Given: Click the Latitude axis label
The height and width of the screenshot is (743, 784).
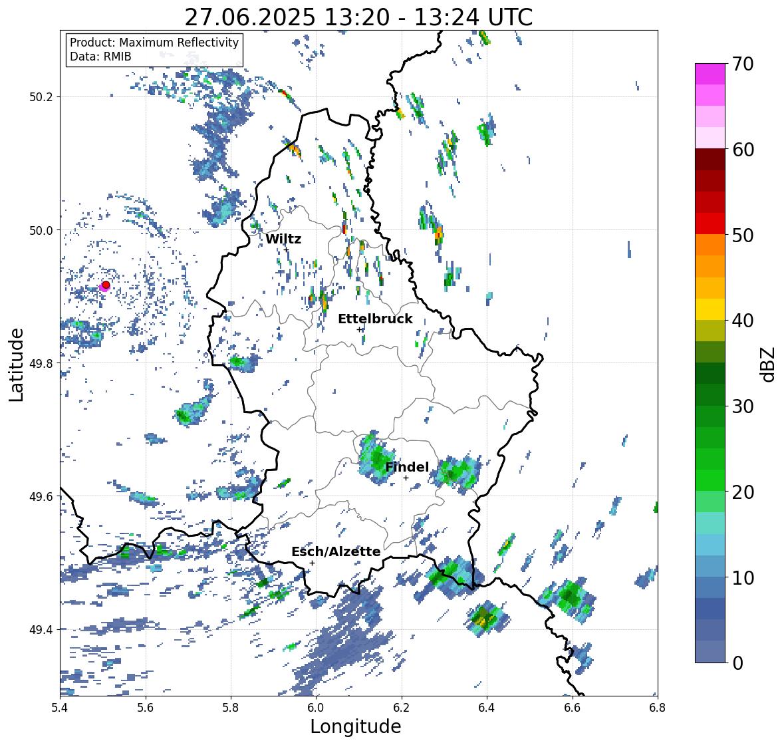Looking at the screenshot, I should point(17,365).
